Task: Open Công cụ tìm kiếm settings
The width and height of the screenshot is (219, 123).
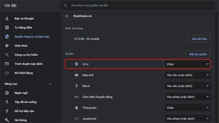Action: coord(26,55)
